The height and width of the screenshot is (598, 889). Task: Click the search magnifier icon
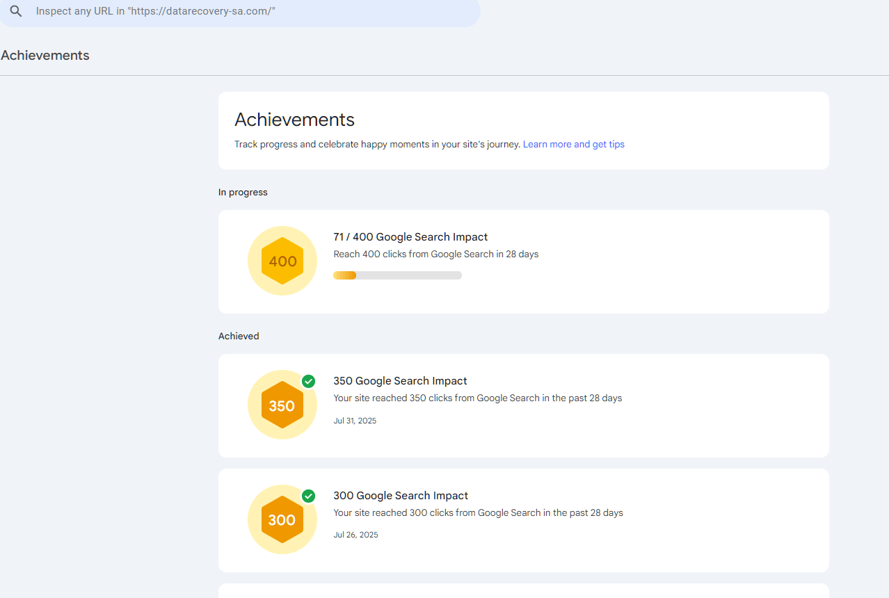(16, 12)
